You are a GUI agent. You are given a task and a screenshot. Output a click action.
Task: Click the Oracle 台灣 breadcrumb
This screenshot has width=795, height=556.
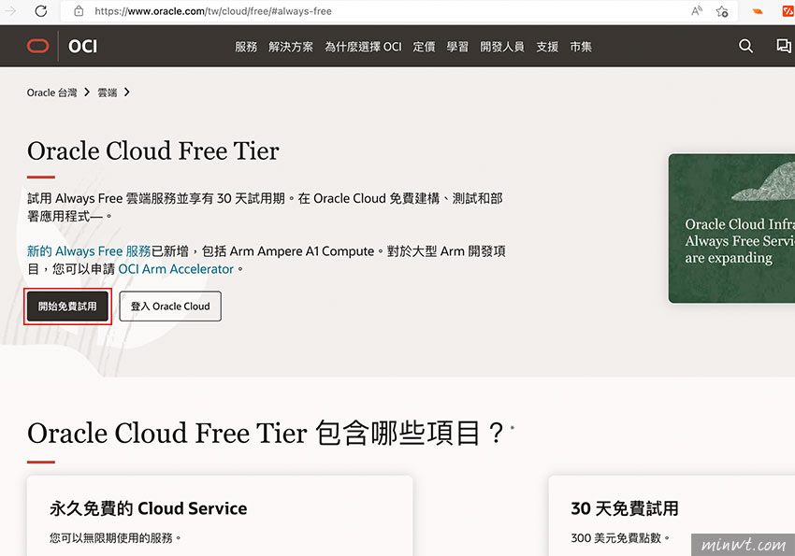point(51,93)
